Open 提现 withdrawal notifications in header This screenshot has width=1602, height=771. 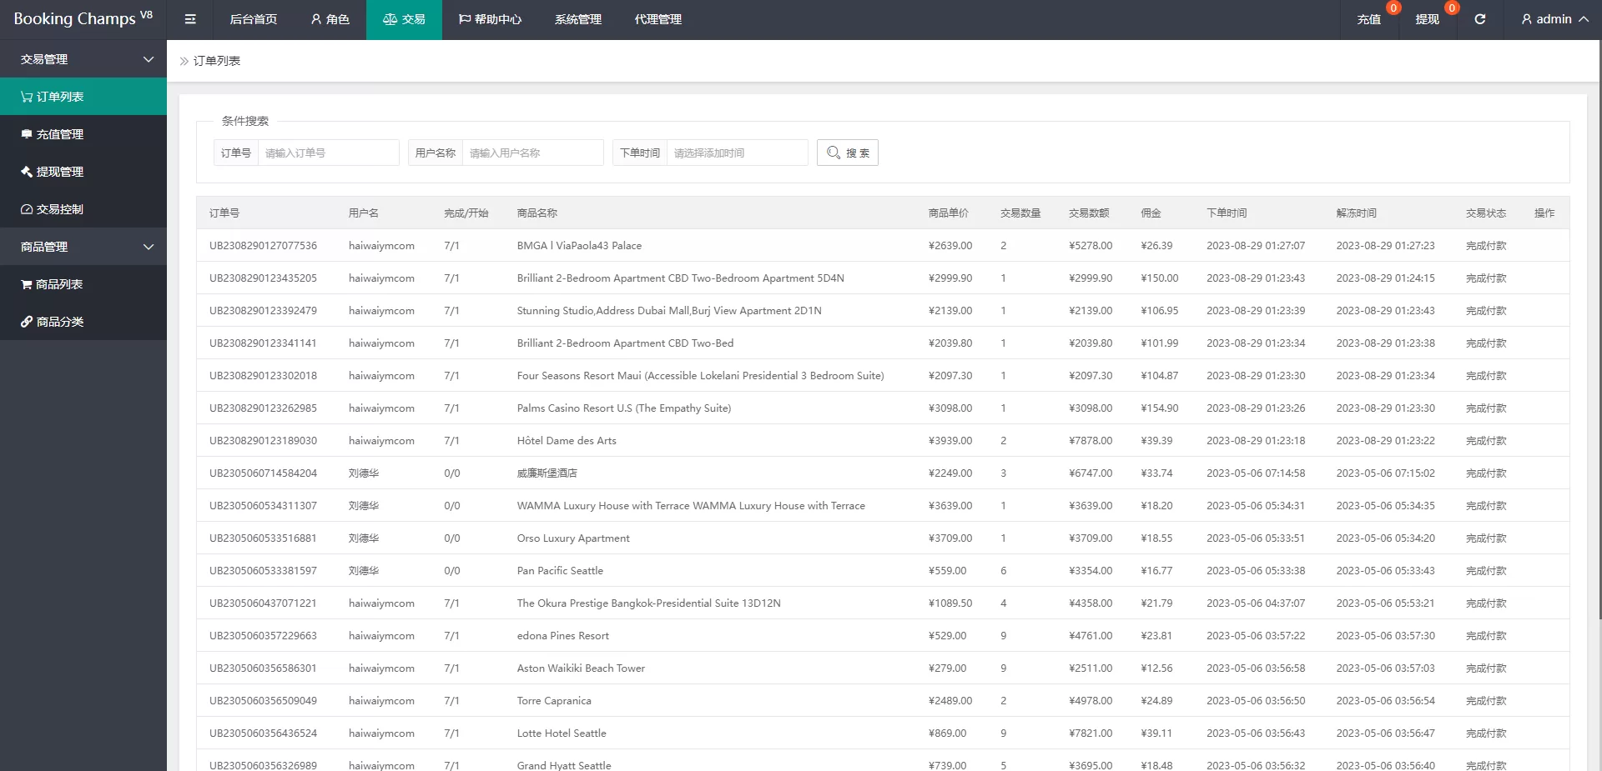(x=1427, y=19)
